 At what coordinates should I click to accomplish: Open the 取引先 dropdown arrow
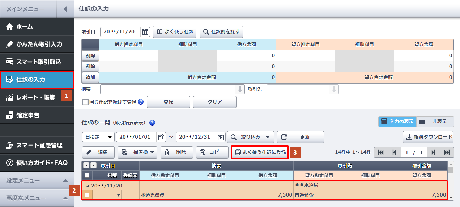click(334, 89)
